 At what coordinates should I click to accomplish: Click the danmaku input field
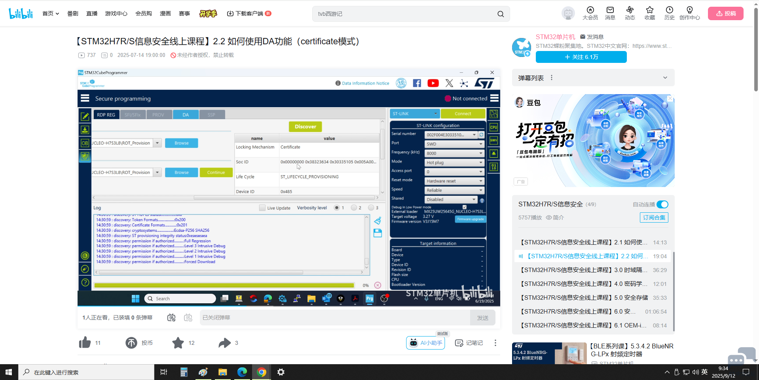point(335,318)
